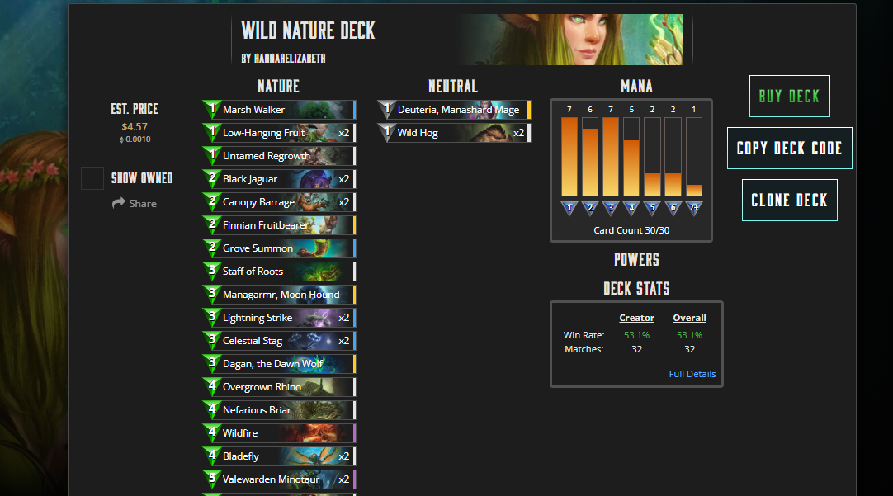Screen dimensions: 893x496
Task: Click the Share arrow icon
Action: [x=119, y=203]
